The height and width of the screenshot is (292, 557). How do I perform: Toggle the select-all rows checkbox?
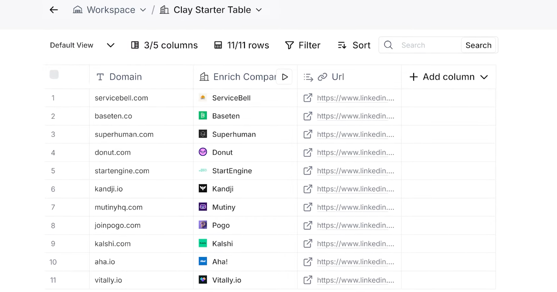click(54, 75)
